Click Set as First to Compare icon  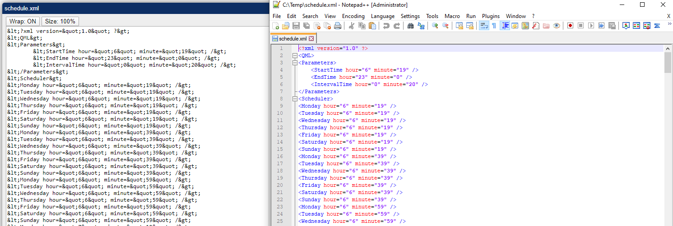626,26
